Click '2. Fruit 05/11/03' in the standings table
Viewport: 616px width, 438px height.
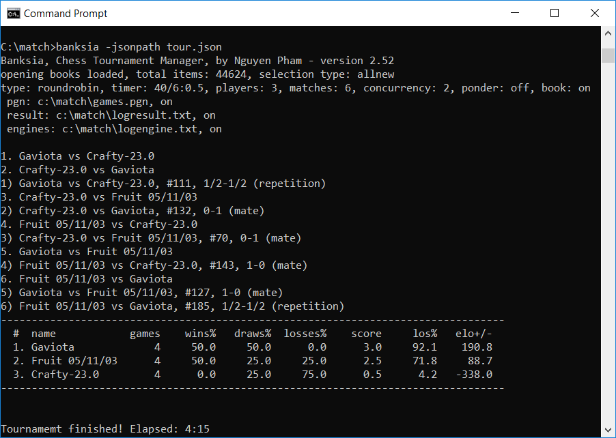point(65,361)
